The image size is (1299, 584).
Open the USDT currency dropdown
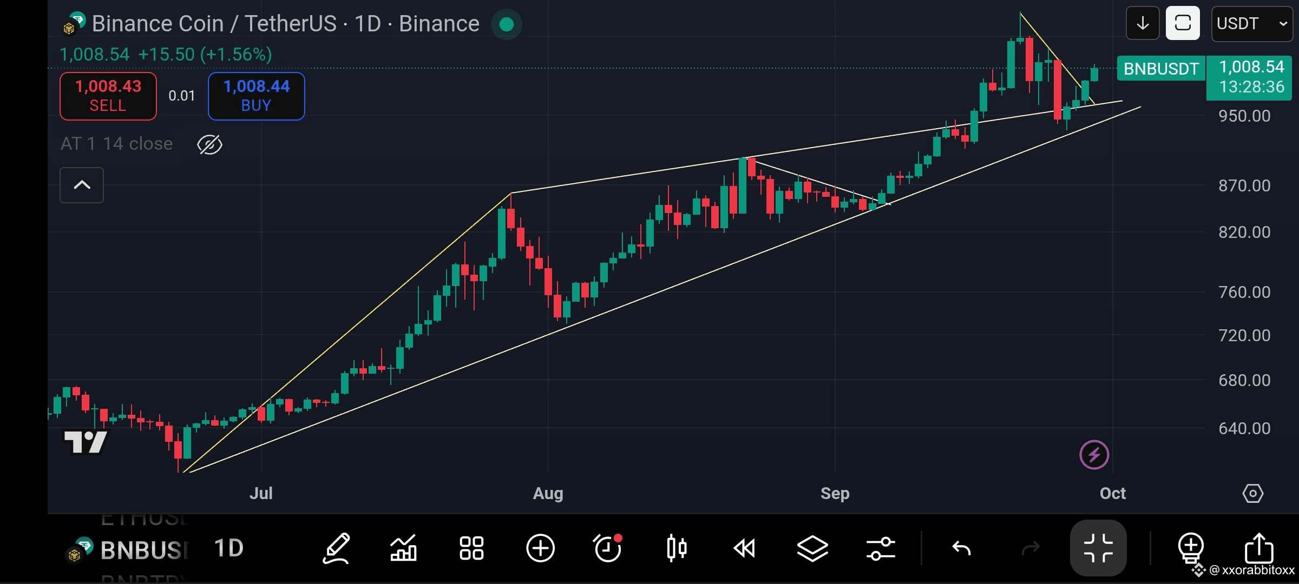coord(1252,23)
